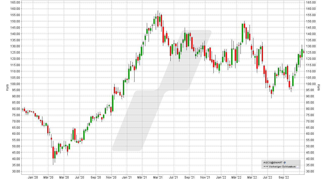
Task: Click 165.00 on the left price axis
Action: click(x=16, y=2)
